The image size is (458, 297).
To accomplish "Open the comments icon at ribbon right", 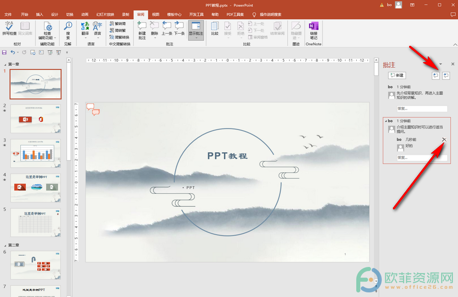I will (x=453, y=14).
